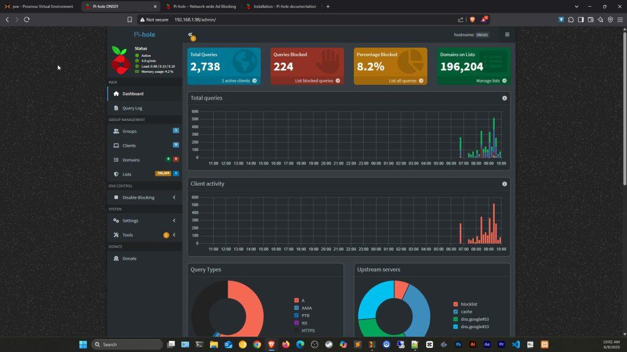Viewport: 627px width, 352px height.
Task: Open the Brave Shields lion icon
Action: point(472,19)
